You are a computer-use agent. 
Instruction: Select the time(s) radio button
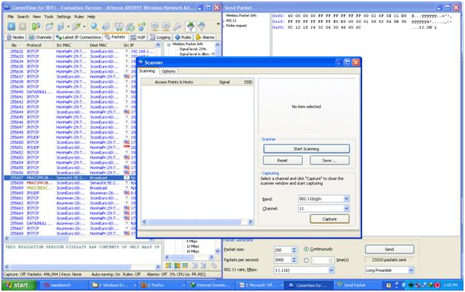coord(307,260)
